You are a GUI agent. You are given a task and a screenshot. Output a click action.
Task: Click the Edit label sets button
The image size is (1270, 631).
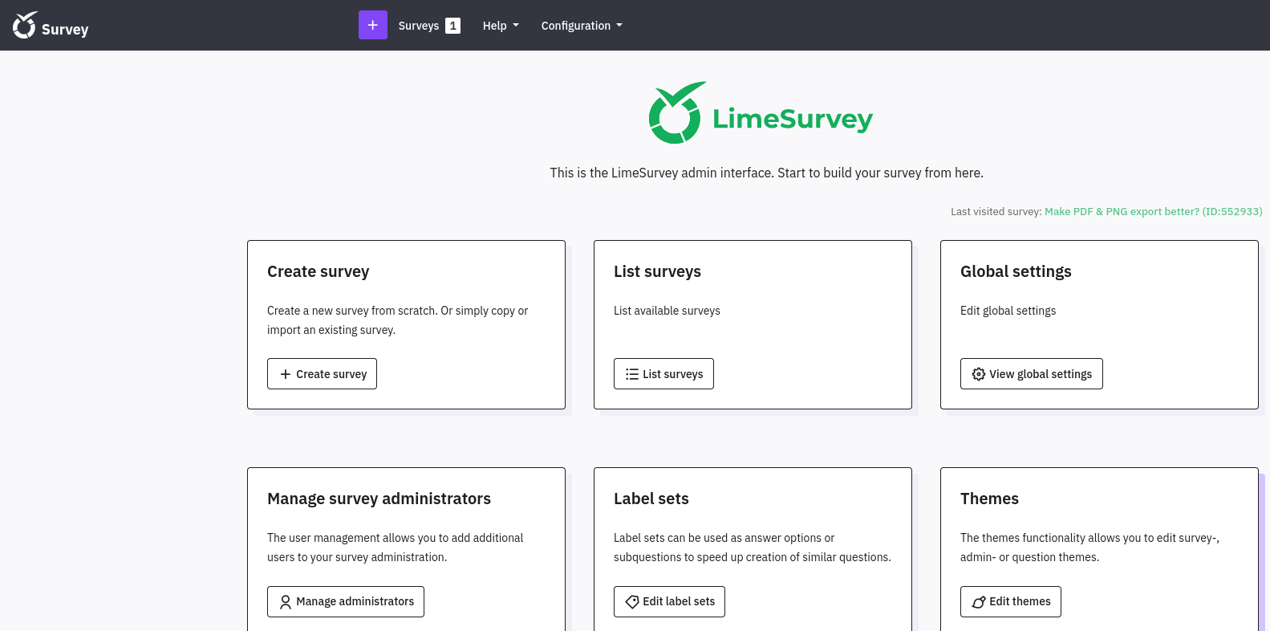[669, 601]
